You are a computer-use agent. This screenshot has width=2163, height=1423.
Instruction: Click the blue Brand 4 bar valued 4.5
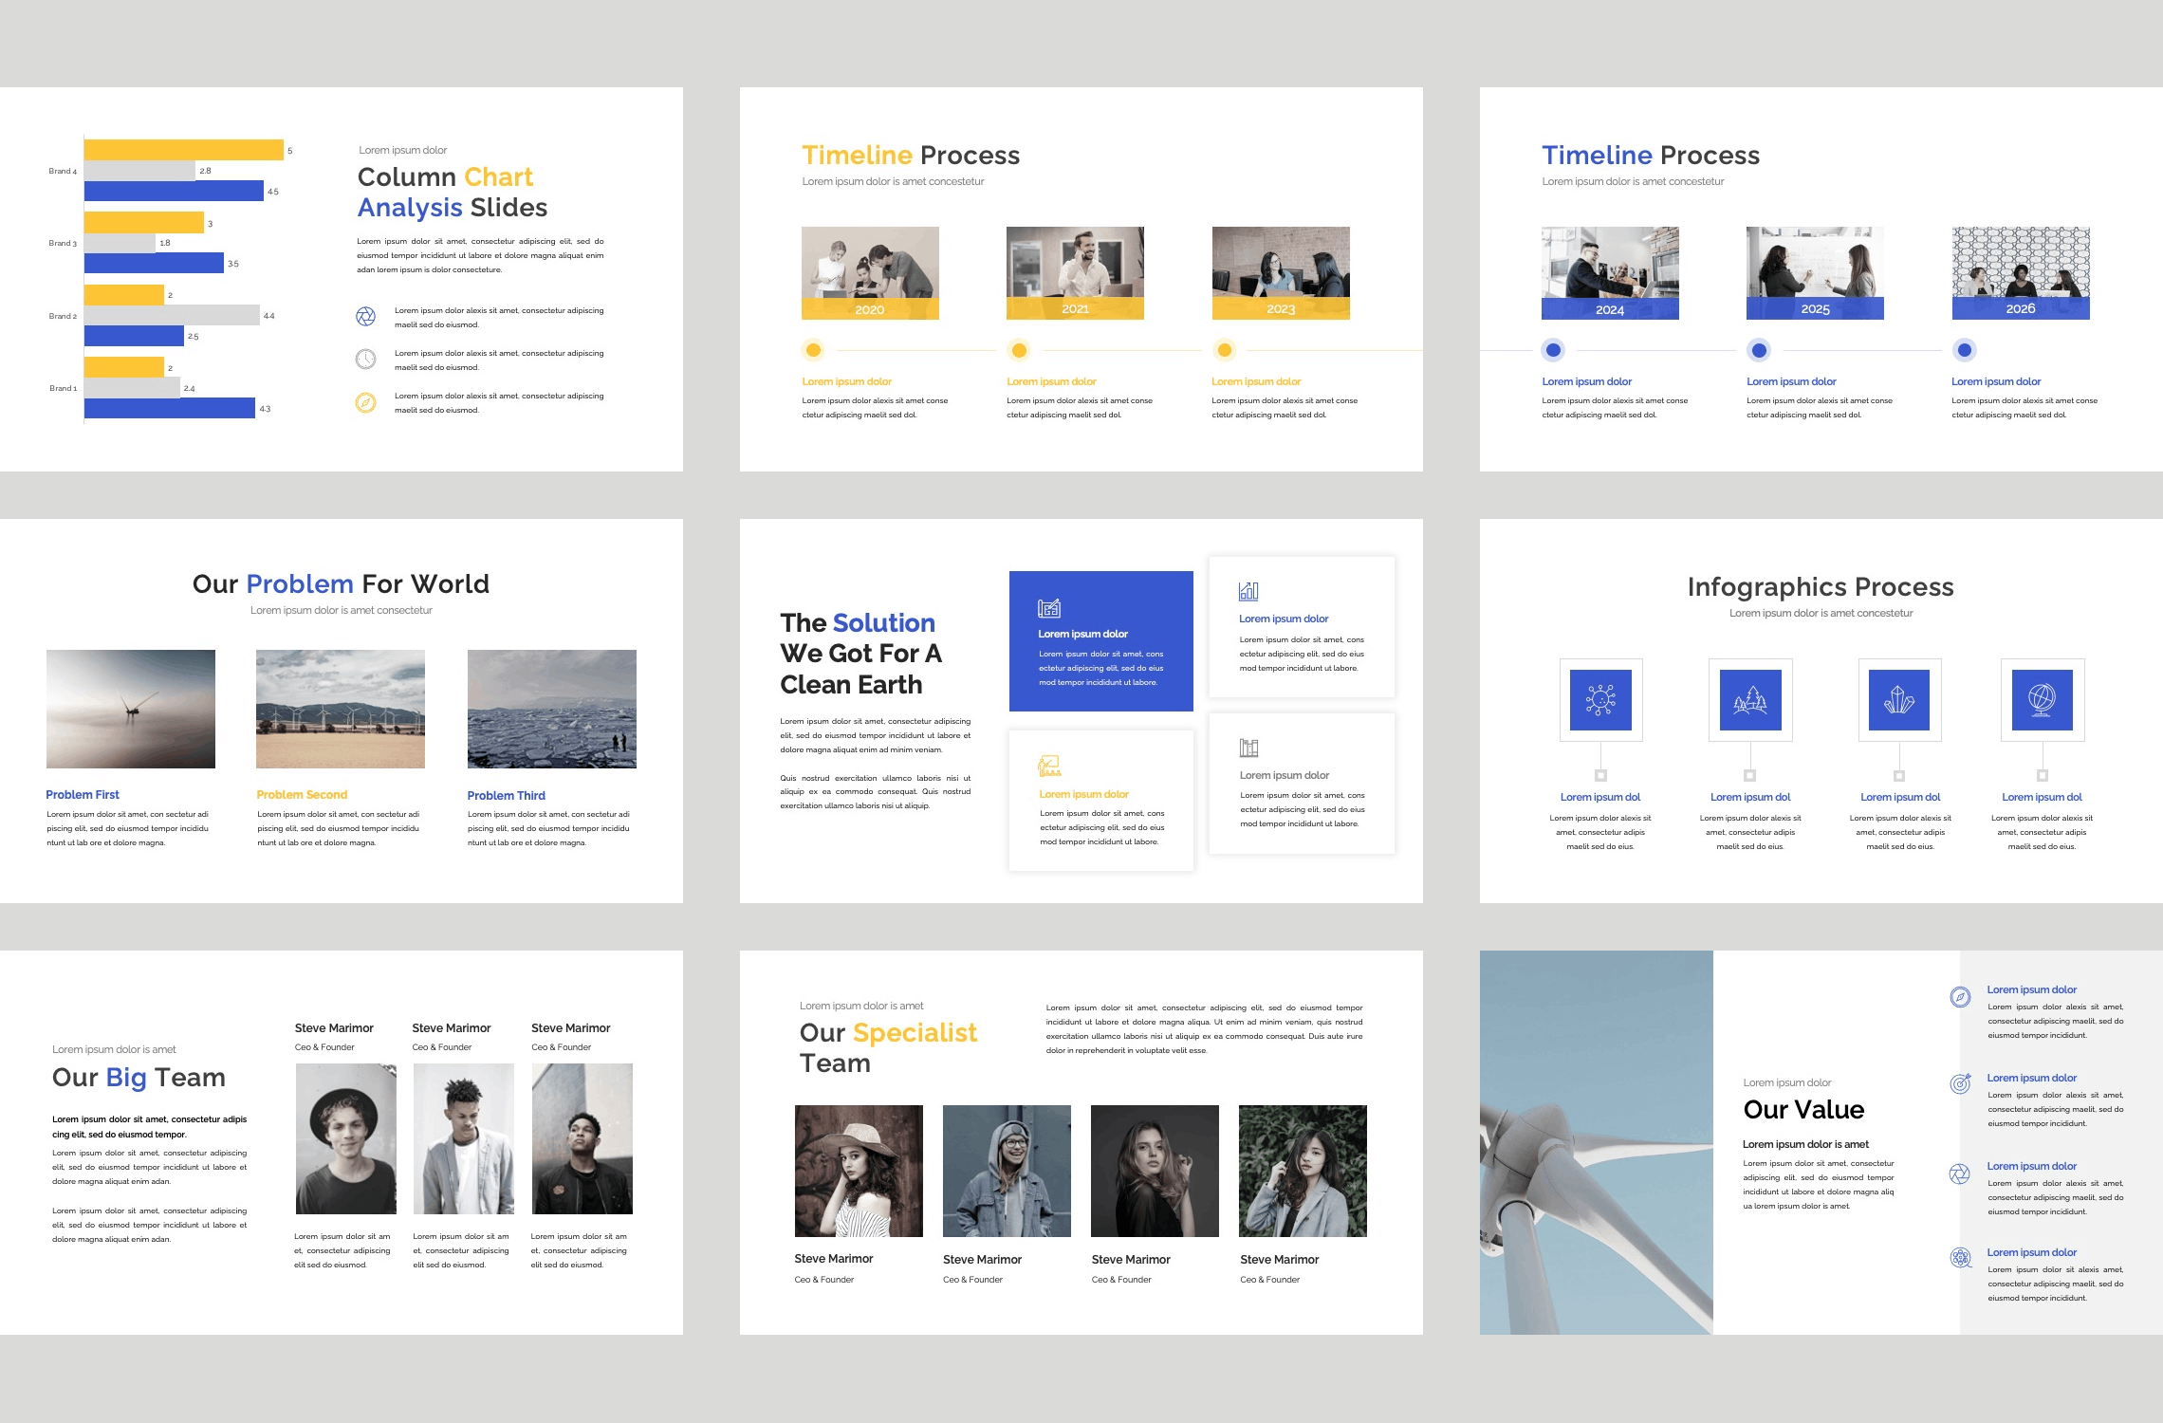pos(174,191)
